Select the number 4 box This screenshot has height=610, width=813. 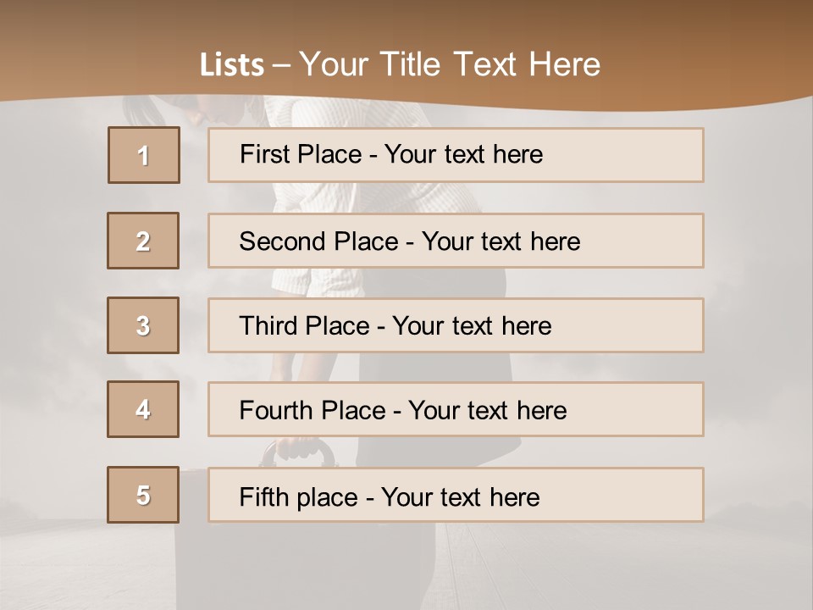[x=143, y=409]
